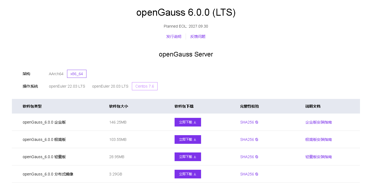The height and width of the screenshot is (183, 367).
Task: Choose openEuler 22.03 LTS operating system
Action: (x=67, y=86)
